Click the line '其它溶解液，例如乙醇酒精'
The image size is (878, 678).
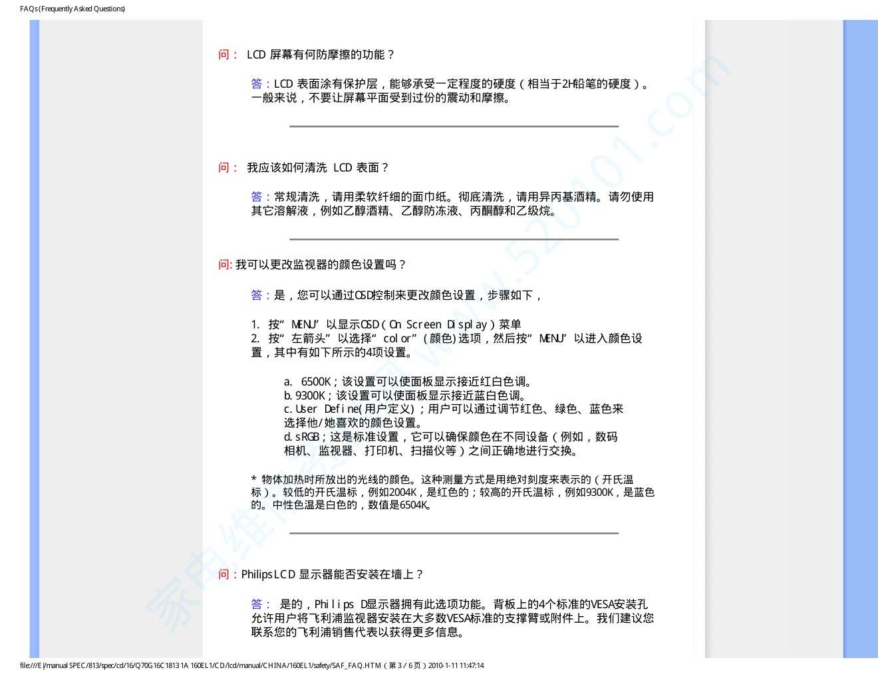click(404, 211)
